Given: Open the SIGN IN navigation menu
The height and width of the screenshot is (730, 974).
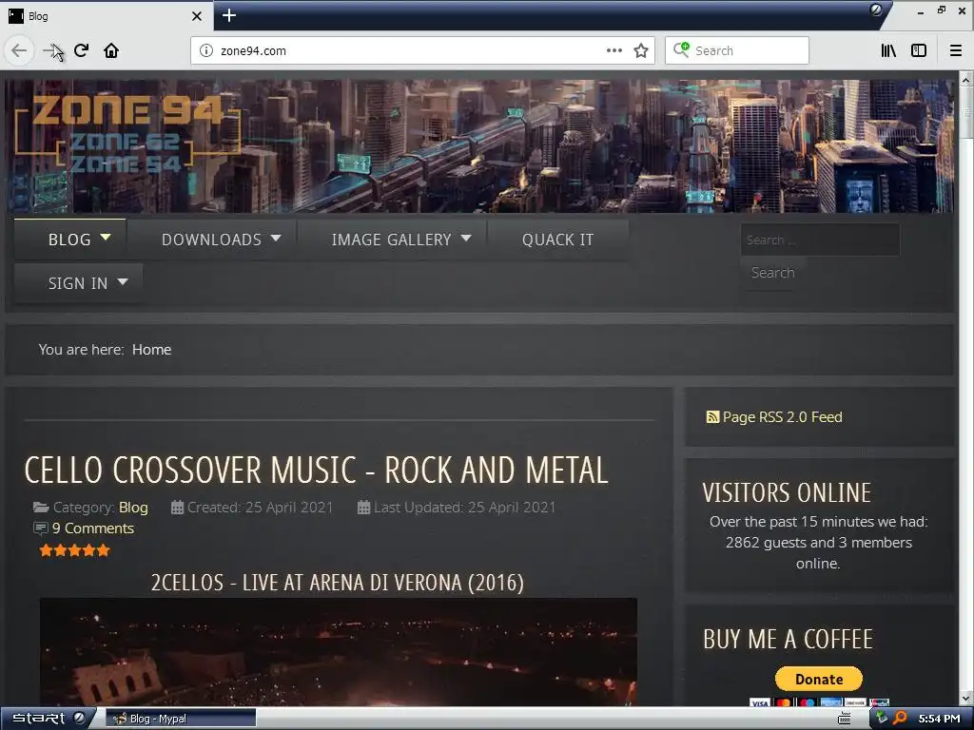Looking at the screenshot, I should 78,283.
